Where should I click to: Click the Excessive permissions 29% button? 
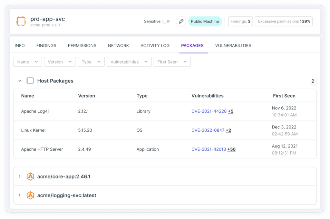coord(284,21)
